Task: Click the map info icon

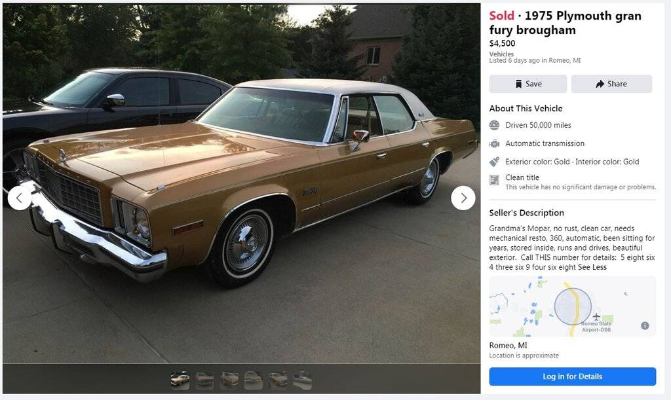Action: (645, 325)
